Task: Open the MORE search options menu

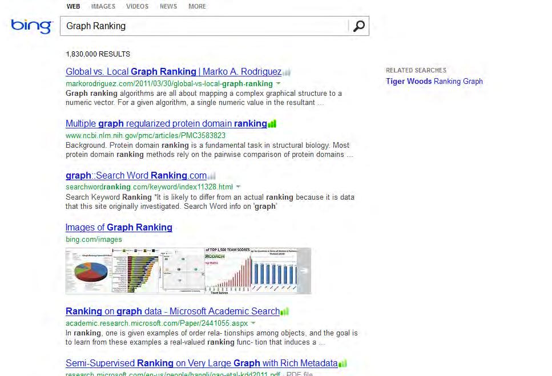Action: tap(197, 6)
